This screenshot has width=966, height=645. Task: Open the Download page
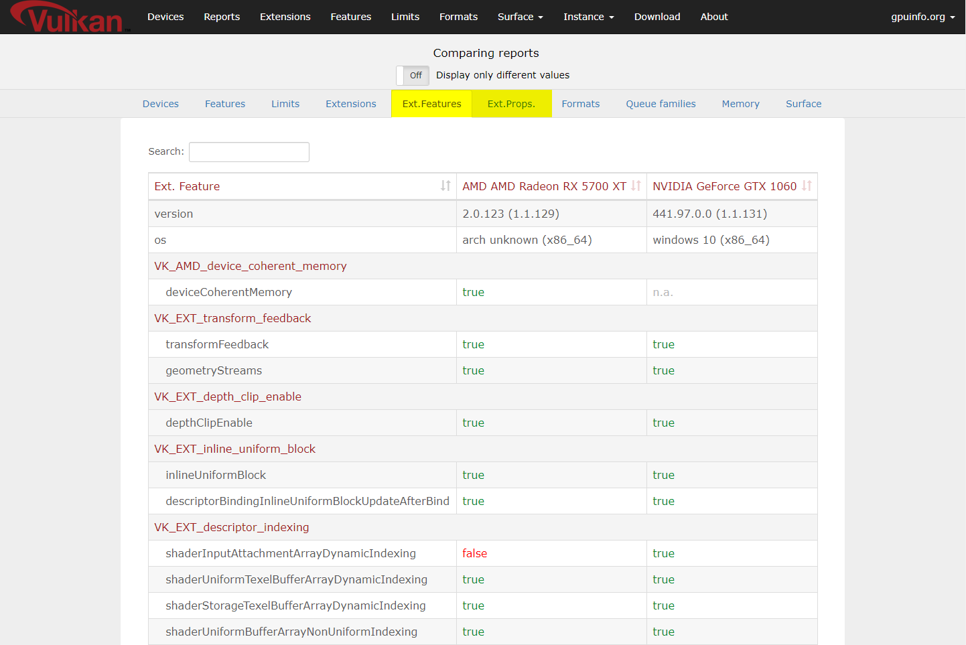coord(657,17)
